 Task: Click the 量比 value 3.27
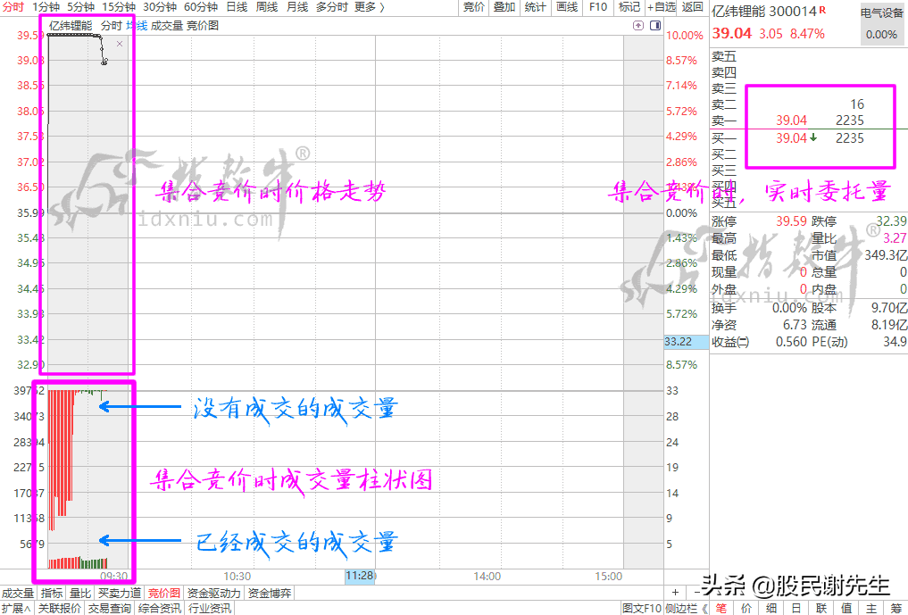click(x=895, y=238)
